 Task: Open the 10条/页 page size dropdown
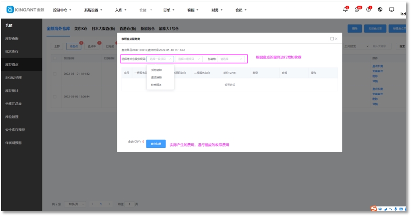pos(75,204)
